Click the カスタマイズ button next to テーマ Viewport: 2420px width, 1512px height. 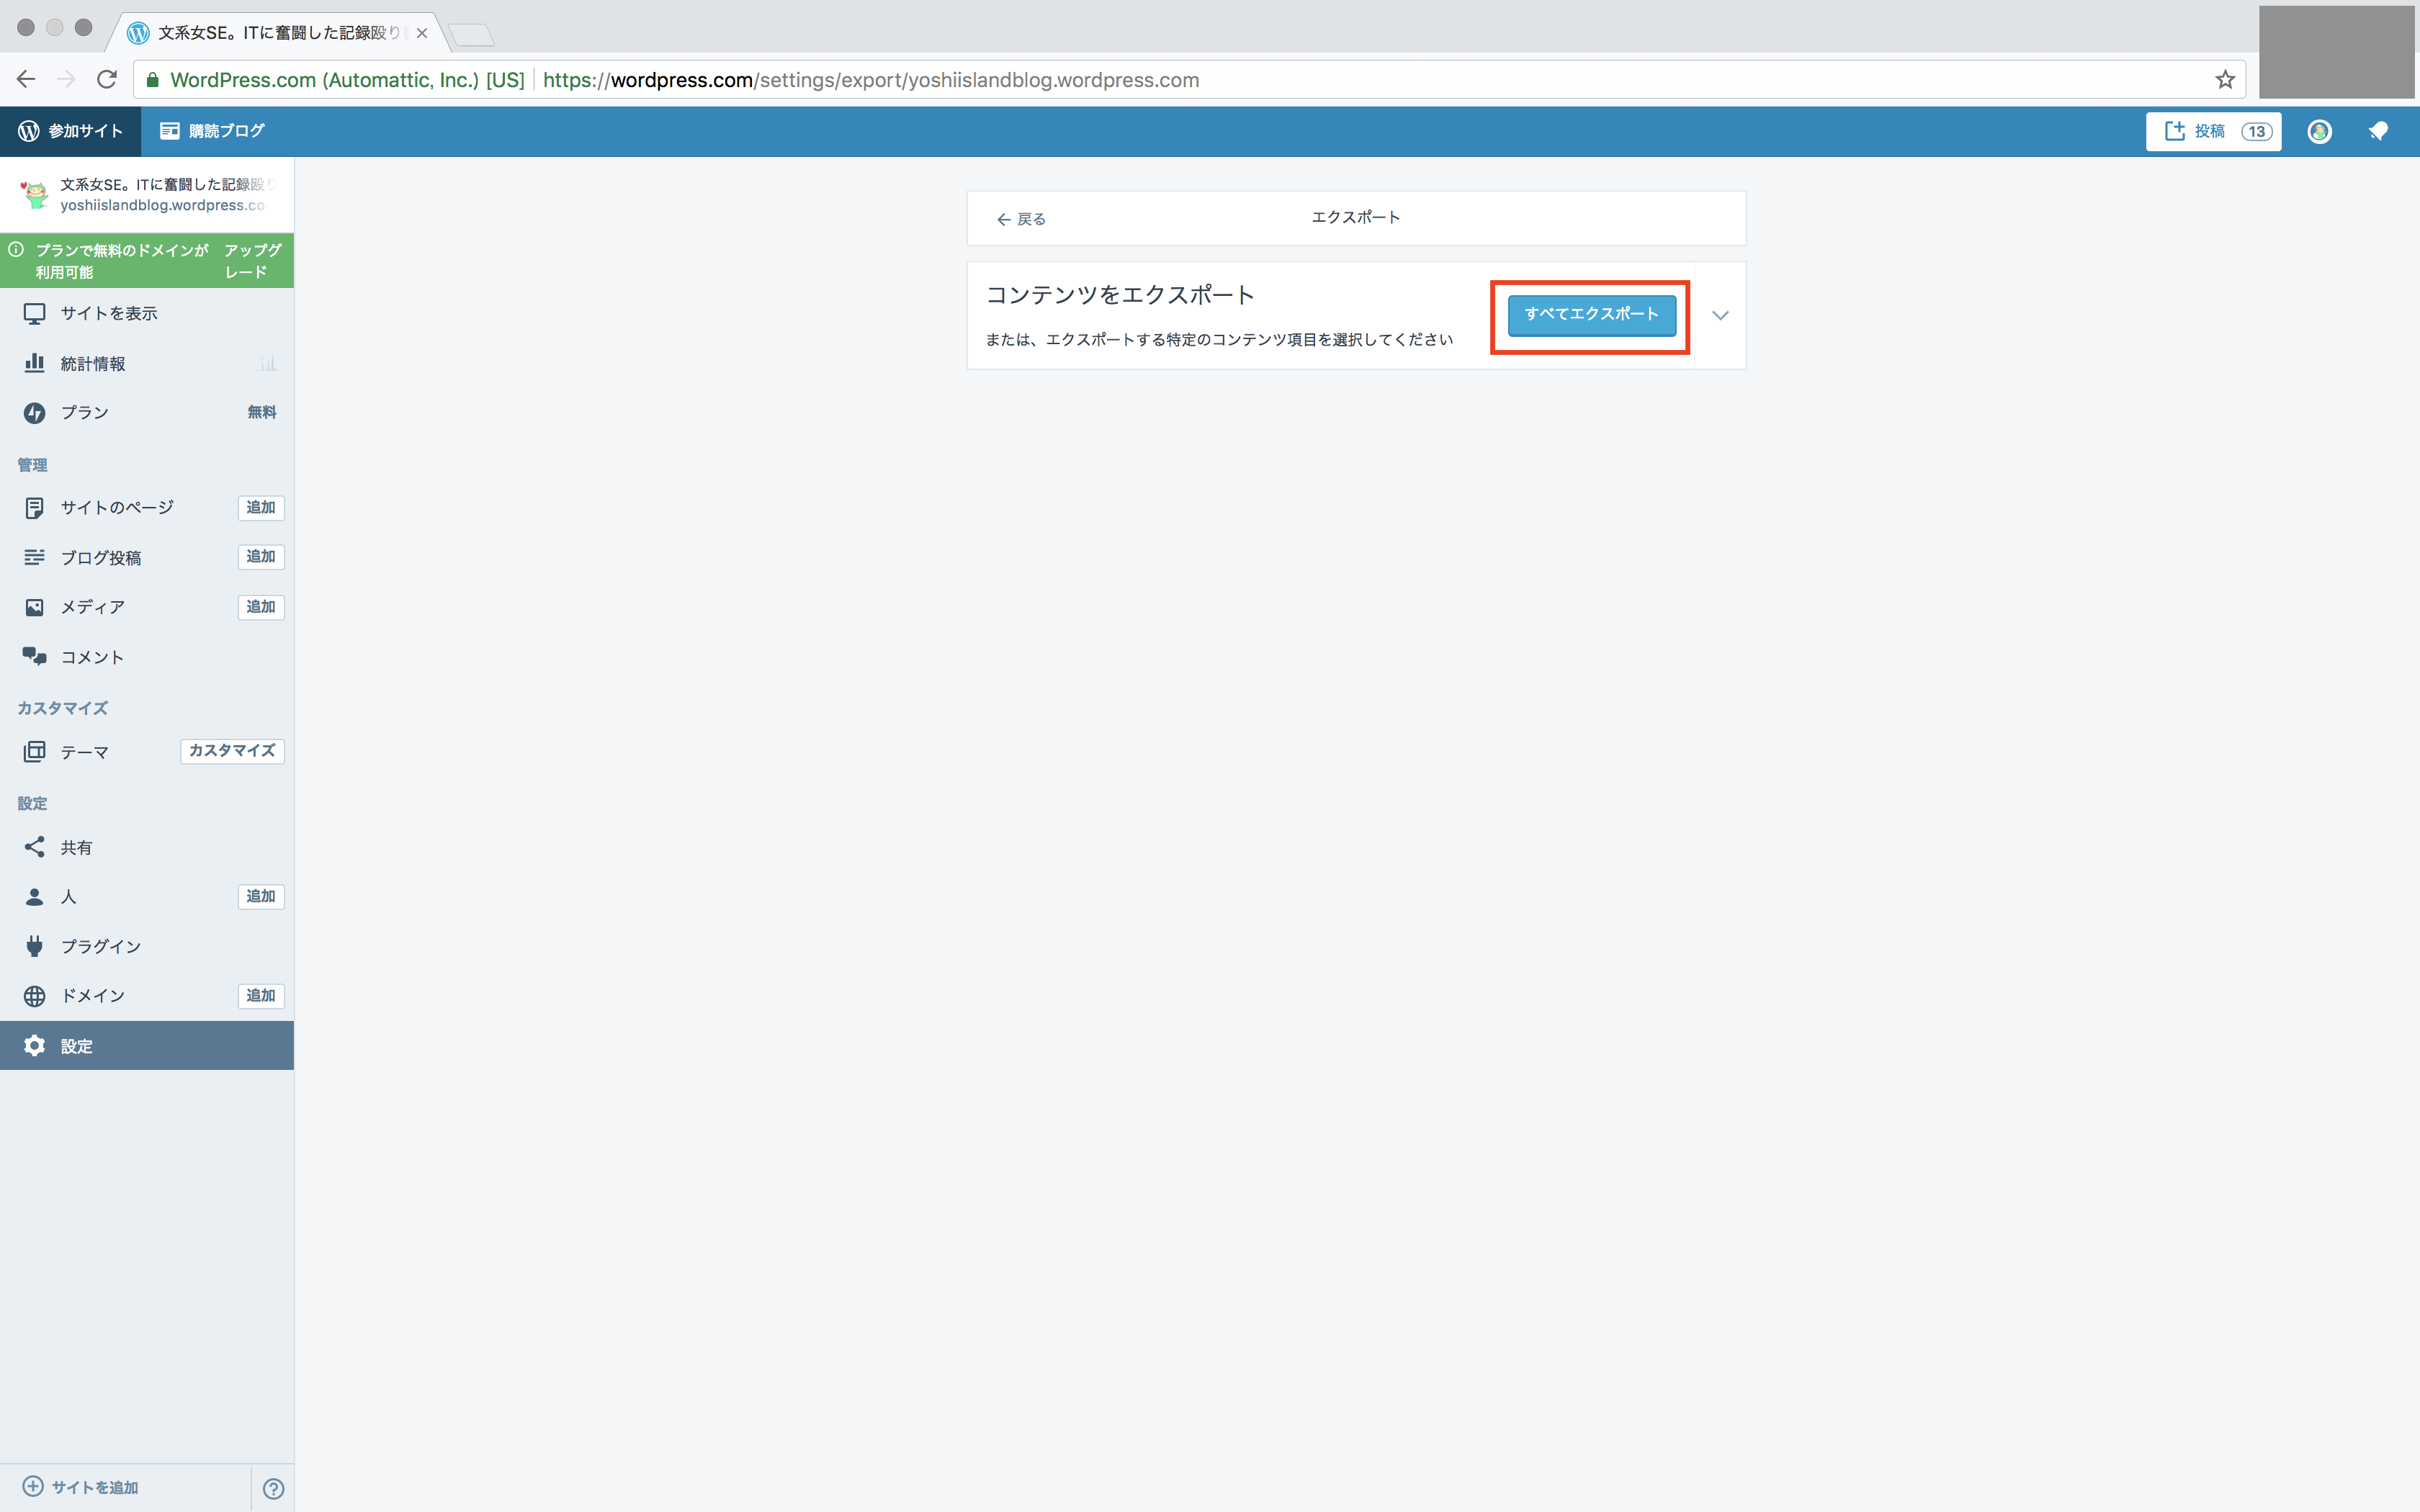(232, 751)
